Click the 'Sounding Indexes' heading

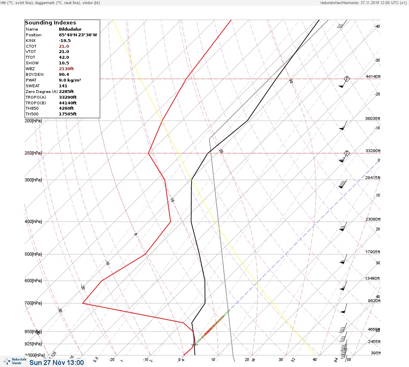point(50,23)
